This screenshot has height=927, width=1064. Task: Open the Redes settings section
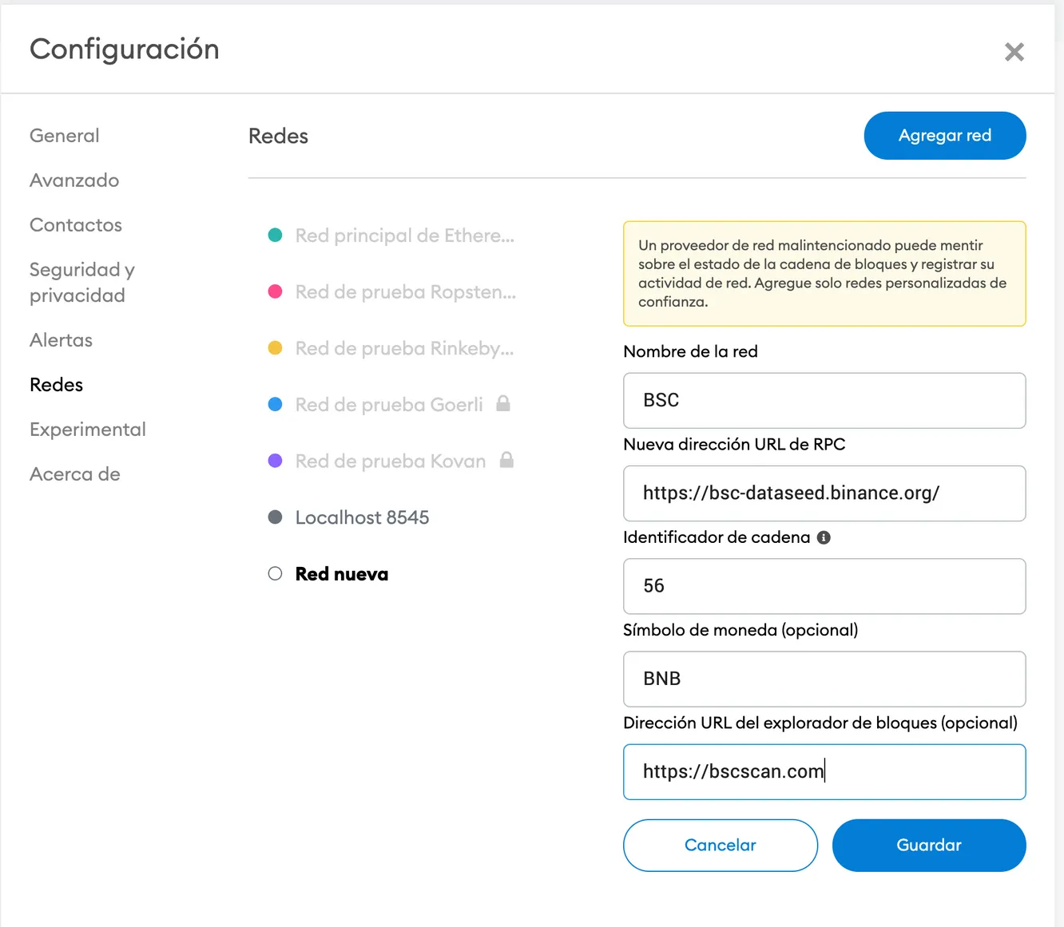(56, 384)
